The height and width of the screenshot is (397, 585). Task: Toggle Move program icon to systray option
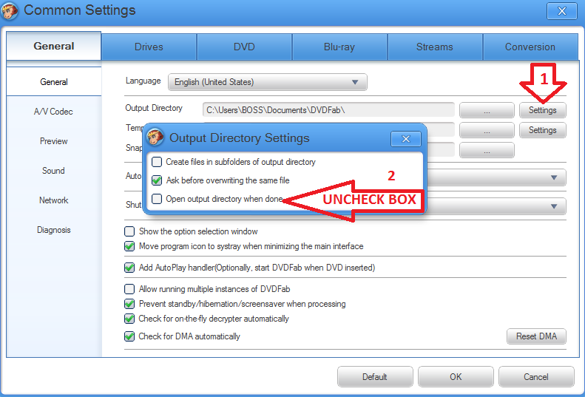click(x=129, y=246)
